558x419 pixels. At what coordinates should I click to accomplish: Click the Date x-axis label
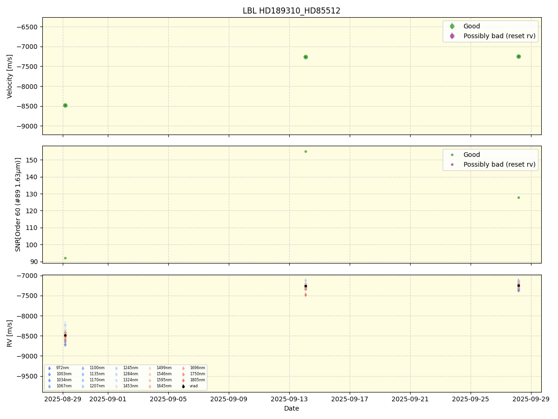click(x=292, y=409)
